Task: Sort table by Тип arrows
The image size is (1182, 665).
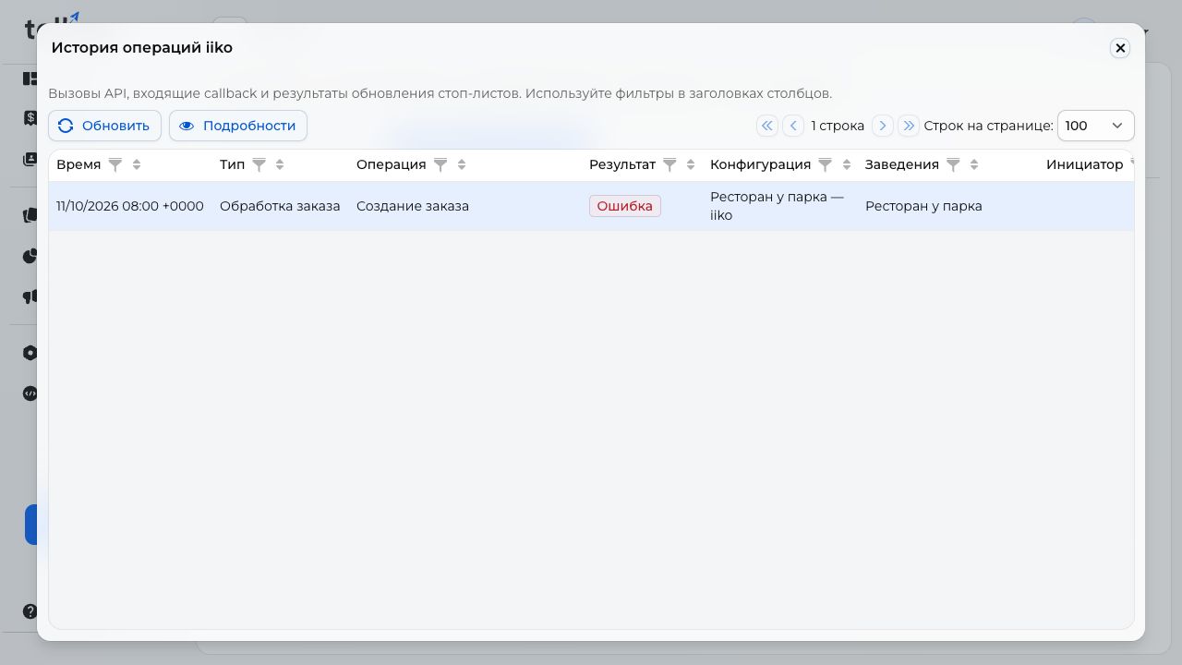Action: [280, 164]
